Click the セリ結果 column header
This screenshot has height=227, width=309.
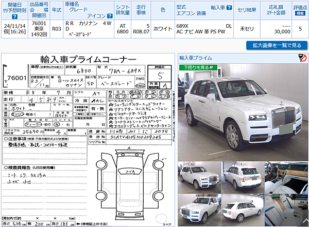[247, 10]
